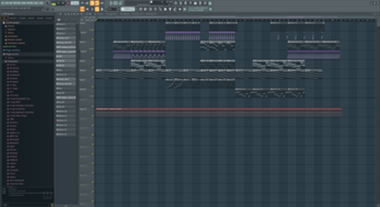Mute Track 2 using its green light
This screenshot has height=207, width=380.
pos(92,39)
